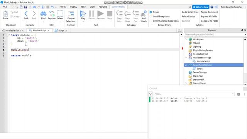Navigate Back with the left arrow
Image resolution: width=247 pixels, height=139 pixels.
click(26, 14)
